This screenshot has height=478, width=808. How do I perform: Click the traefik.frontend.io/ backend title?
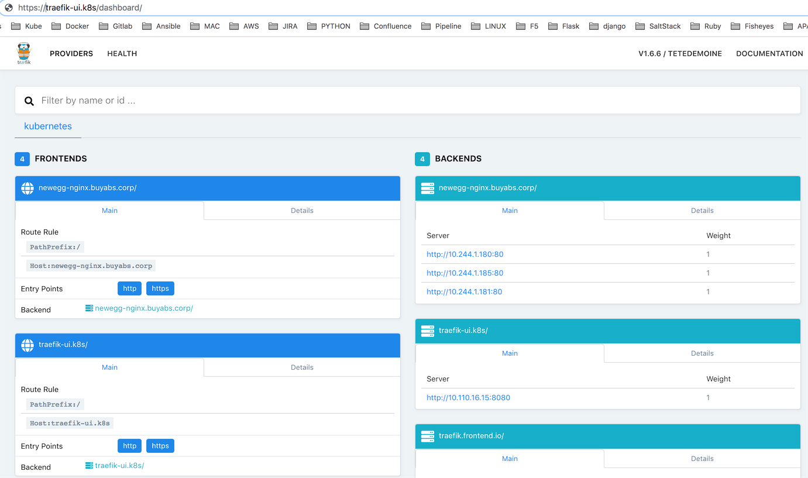pos(471,436)
